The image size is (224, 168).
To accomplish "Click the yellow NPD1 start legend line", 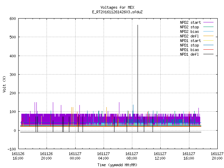I will click(209, 41).
